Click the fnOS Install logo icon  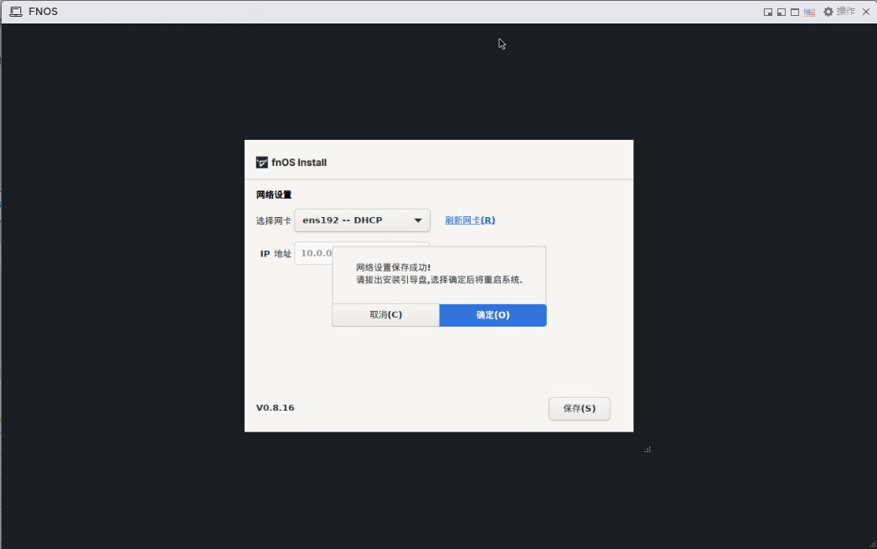tap(262, 163)
